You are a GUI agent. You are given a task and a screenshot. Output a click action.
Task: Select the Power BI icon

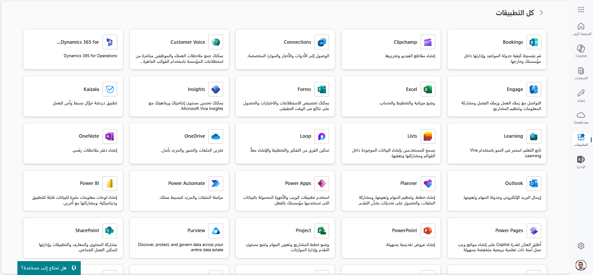[x=109, y=183]
